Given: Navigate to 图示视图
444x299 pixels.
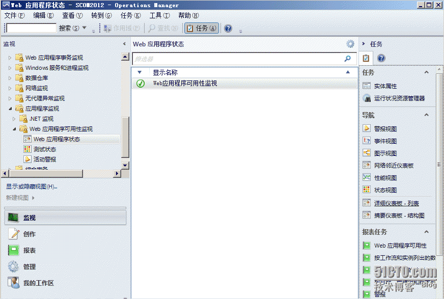Looking at the screenshot, I should (x=385, y=153).
